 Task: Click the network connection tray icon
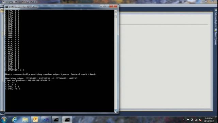192,120
